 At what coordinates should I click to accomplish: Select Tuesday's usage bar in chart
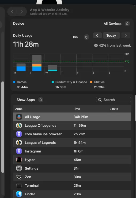point(37,63)
